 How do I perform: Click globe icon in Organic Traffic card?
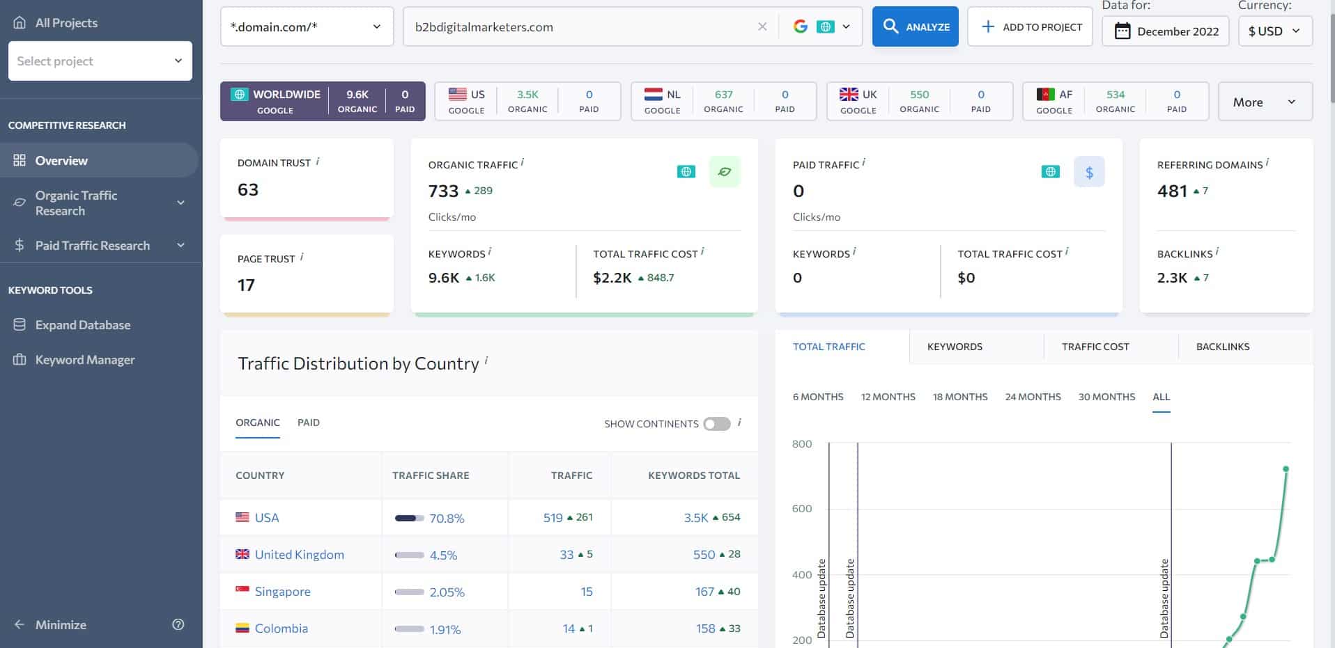[x=686, y=171]
